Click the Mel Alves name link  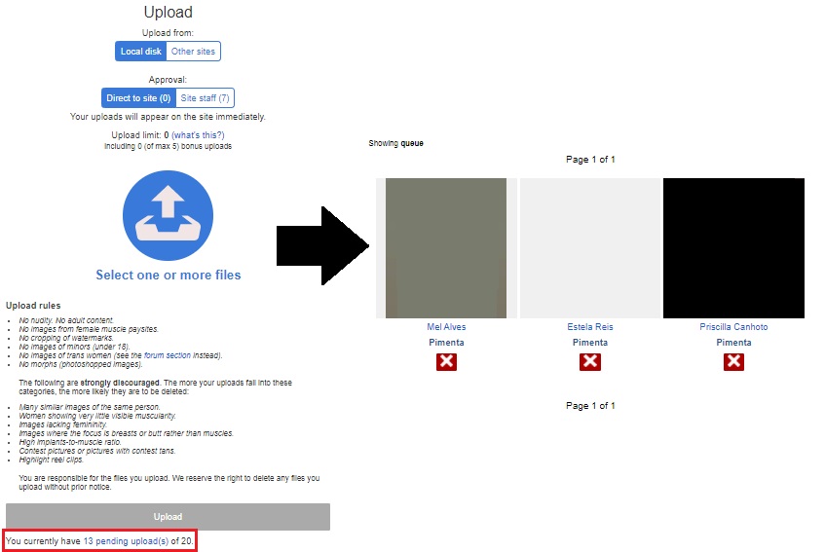[446, 327]
